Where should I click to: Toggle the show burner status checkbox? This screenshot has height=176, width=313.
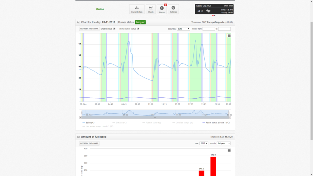coord(138,29)
